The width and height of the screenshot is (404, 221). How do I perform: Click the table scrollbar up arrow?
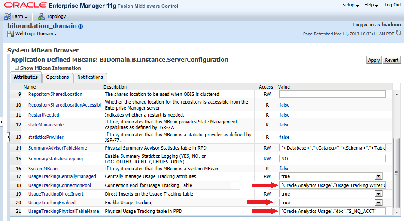pos(397,94)
